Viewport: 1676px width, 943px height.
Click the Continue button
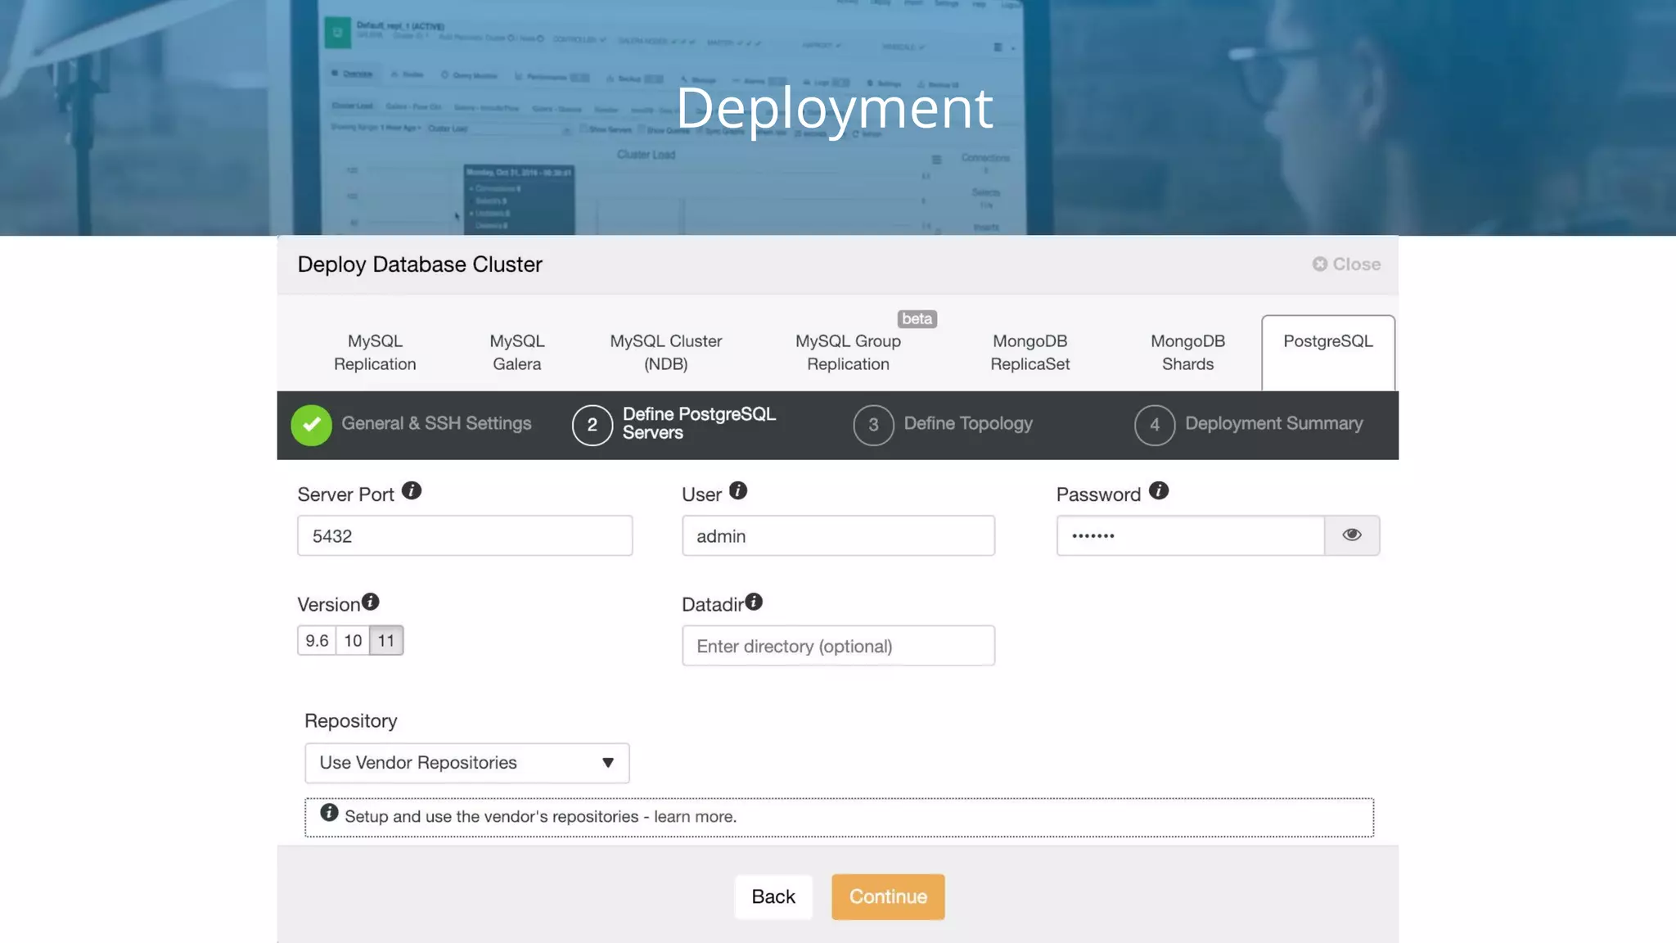click(x=888, y=896)
